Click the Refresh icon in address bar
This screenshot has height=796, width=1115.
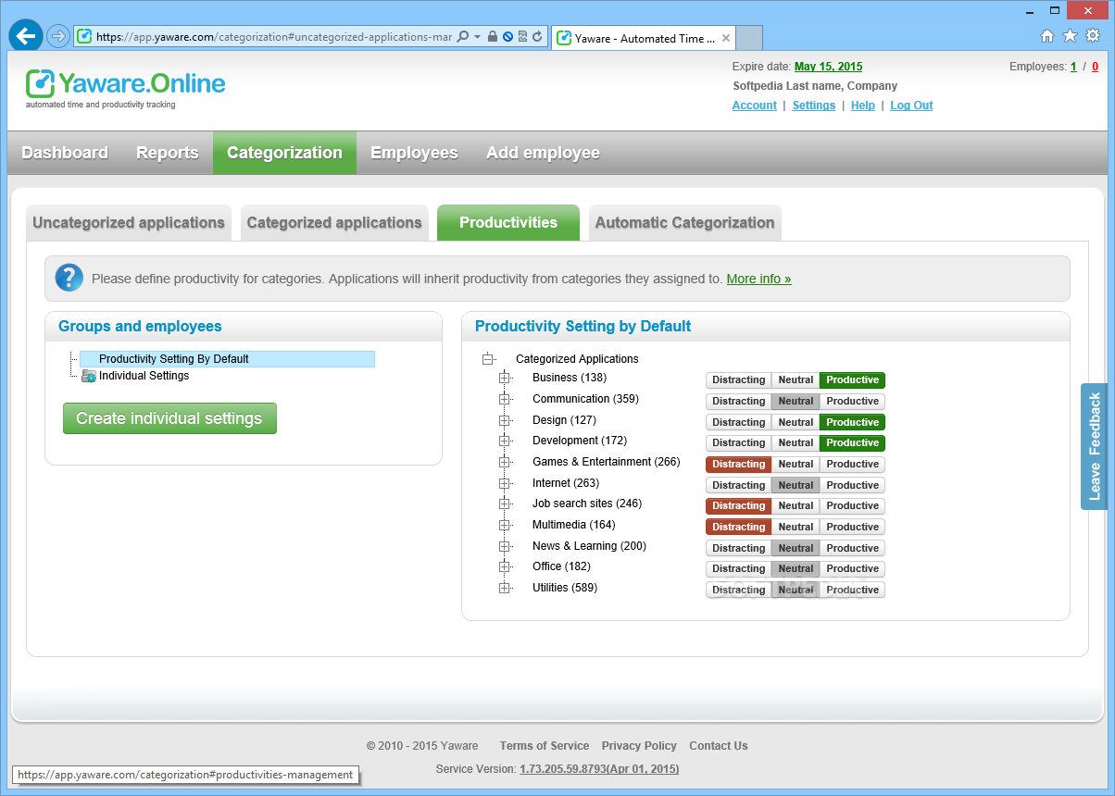point(537,37)
